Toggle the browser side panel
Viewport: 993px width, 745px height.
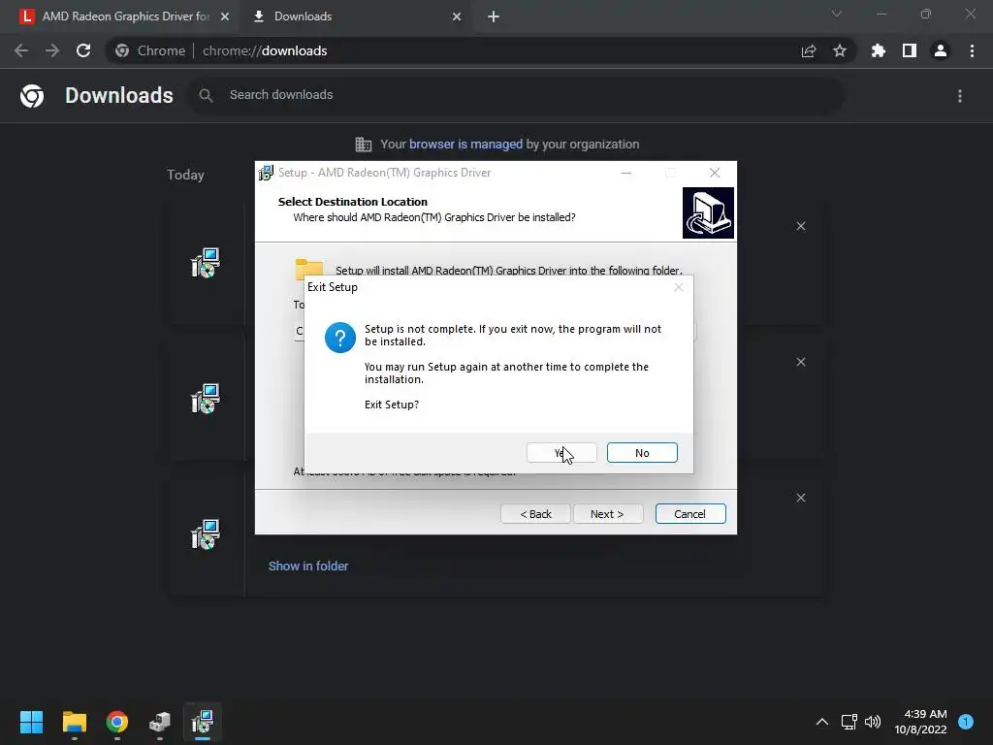point(910,50)
